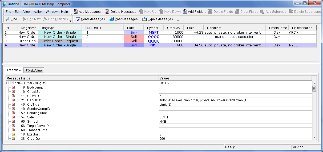Click the Export Messages icon
The image size is (323, 152).
(x=144, y=19)
